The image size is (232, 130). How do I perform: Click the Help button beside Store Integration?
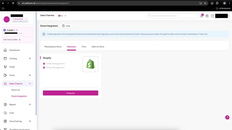(x=66, y=26)
